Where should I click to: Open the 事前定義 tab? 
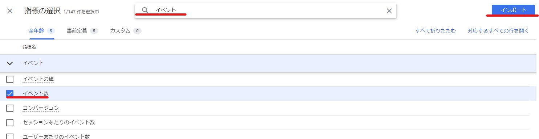coord(82,31)
